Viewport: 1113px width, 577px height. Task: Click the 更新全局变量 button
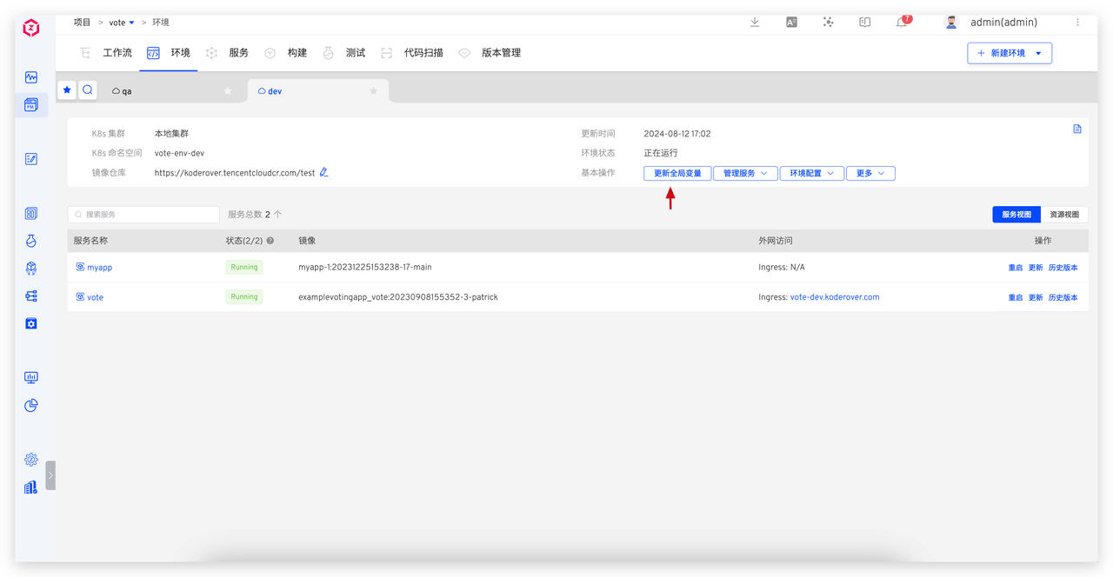click(677, 174)
